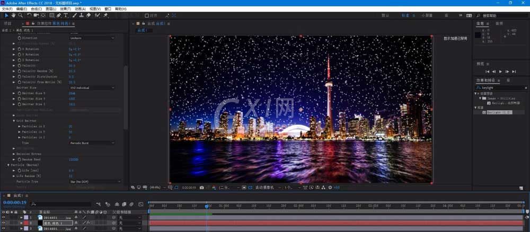Select the Puppet Pin tool

pos(105,15)
